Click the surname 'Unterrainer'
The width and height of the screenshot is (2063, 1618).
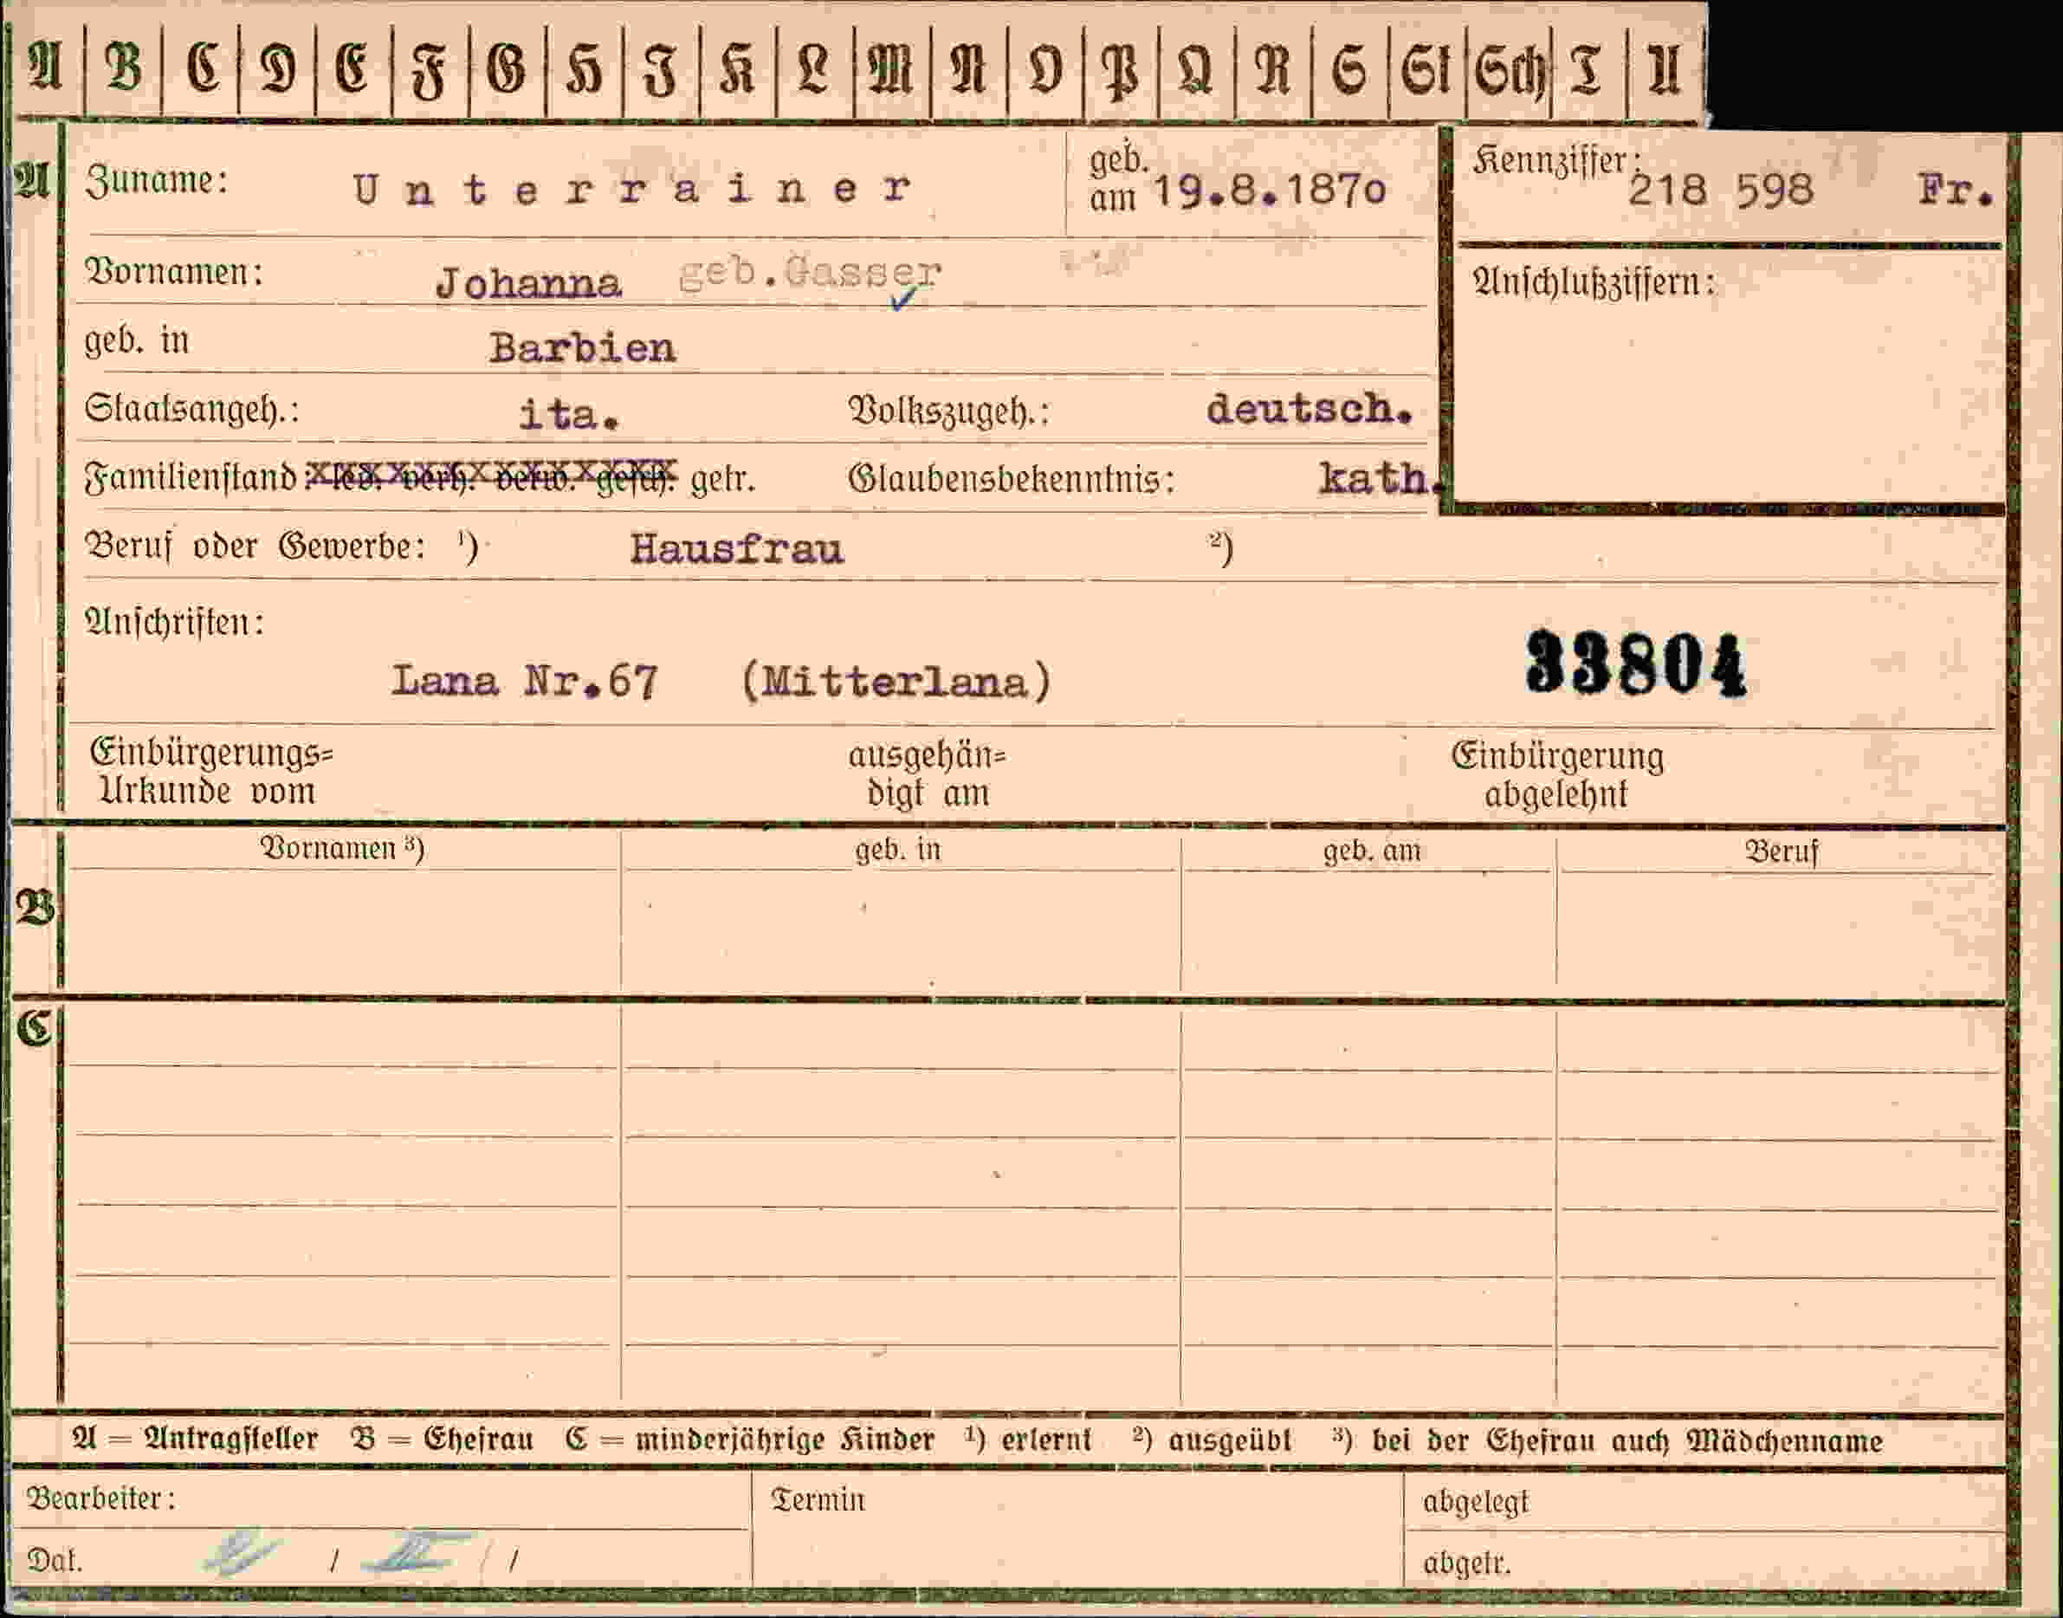(x=631, y=189)
